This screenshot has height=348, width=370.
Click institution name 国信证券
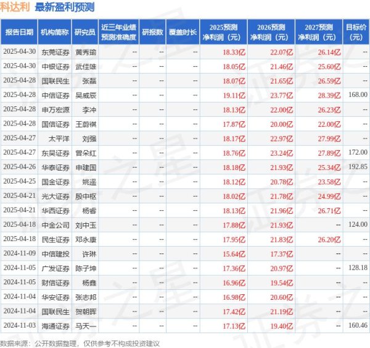(x=55, y=124)
